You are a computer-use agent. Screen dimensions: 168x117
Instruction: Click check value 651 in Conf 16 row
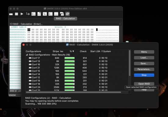pos(85,64)
